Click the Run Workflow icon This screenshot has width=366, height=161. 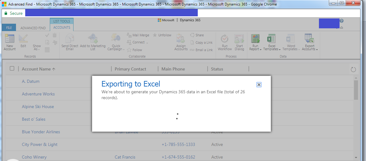[225, 38]
